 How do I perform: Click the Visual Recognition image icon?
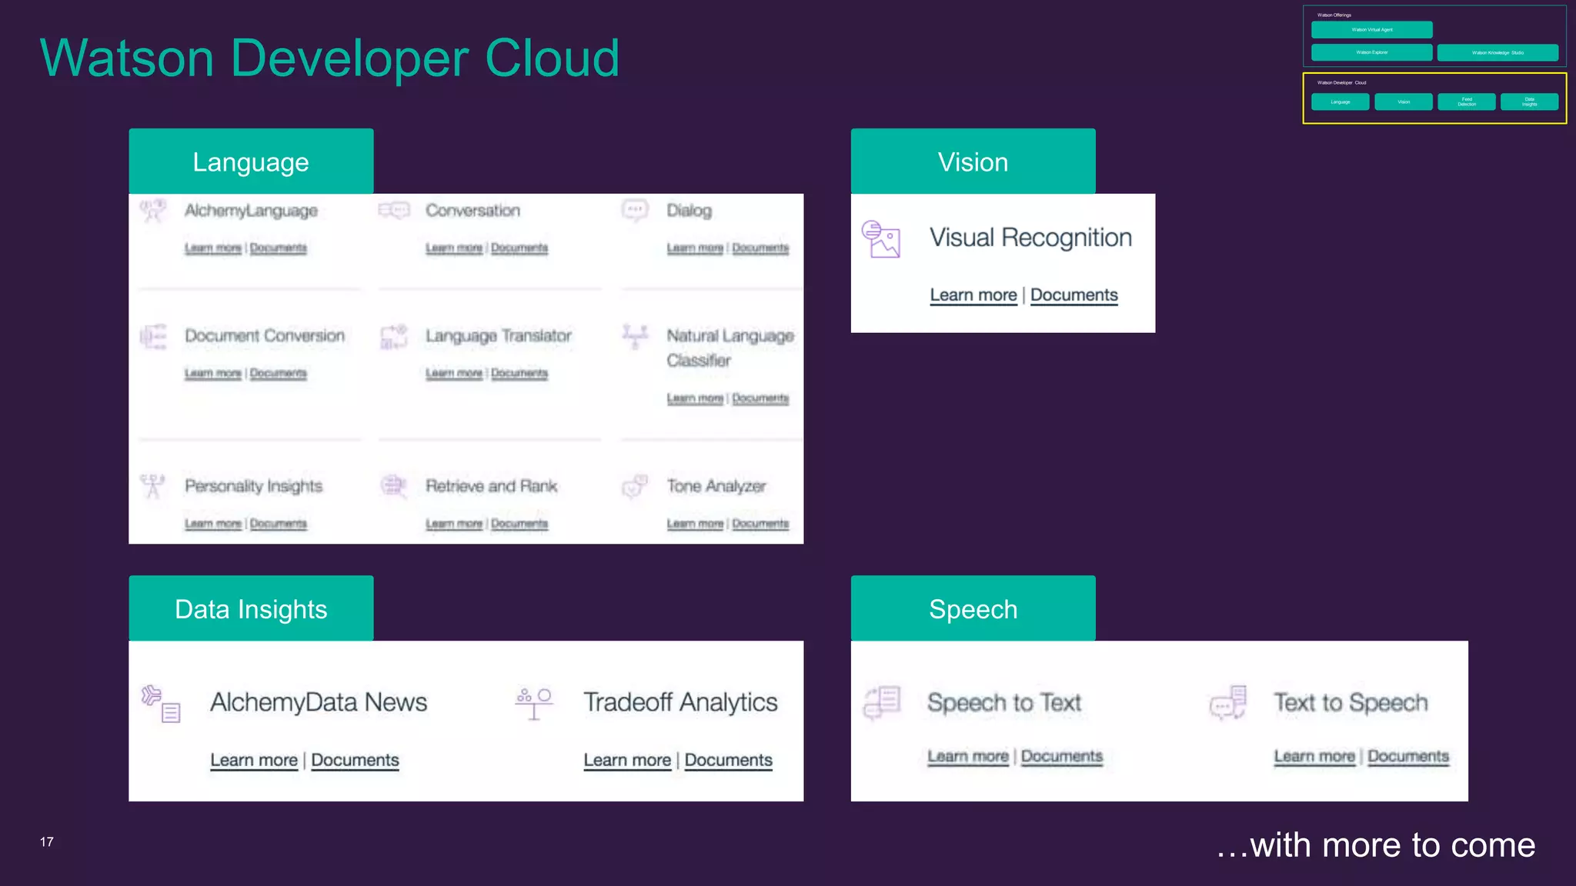click(x=881, y=238)
